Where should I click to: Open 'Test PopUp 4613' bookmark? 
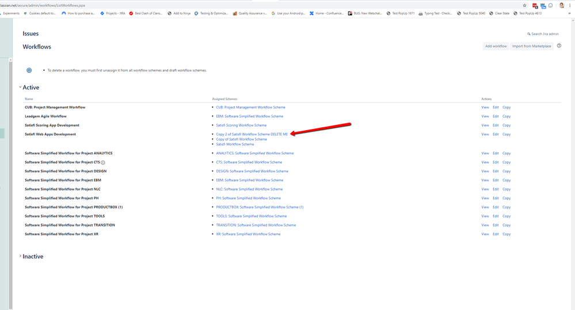[x=527, y=13]
